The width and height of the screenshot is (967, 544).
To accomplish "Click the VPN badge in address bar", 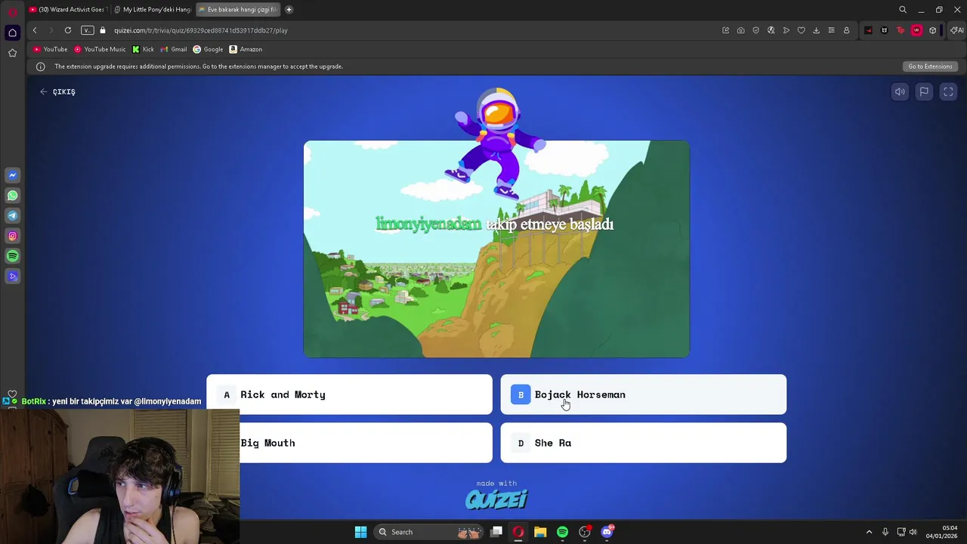I will click(88, 30).
